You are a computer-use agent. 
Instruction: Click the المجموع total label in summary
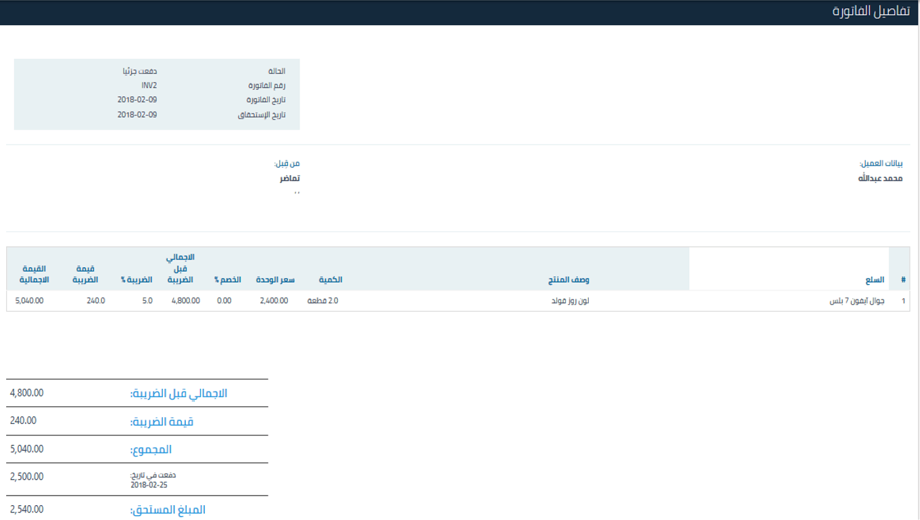coord(151,450)
